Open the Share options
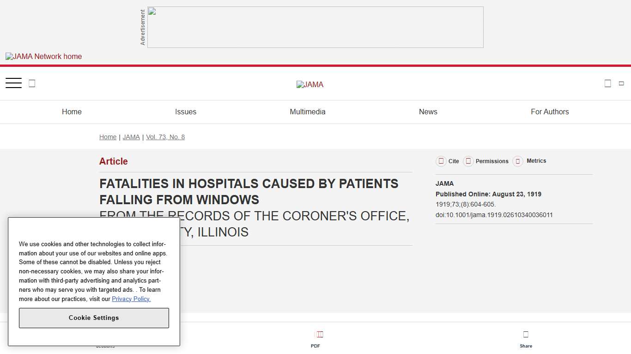The image size is (631, 354). (x=526, y=337)
